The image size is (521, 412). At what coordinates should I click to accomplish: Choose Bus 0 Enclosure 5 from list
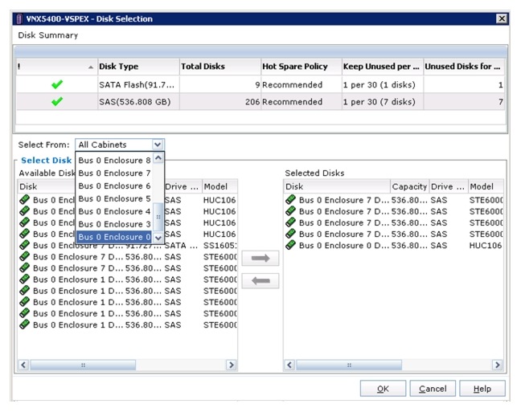pos(115,198)
